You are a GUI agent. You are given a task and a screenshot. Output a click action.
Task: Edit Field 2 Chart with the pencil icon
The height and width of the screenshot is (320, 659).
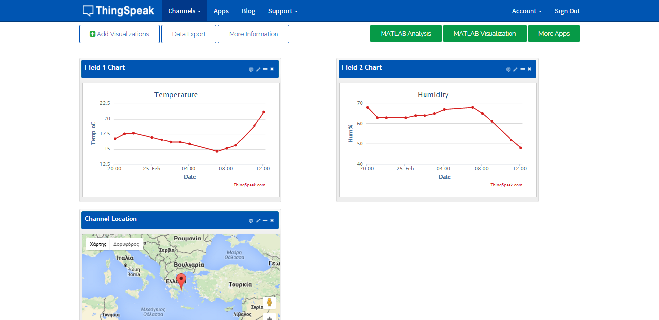(x=515, y=69)
